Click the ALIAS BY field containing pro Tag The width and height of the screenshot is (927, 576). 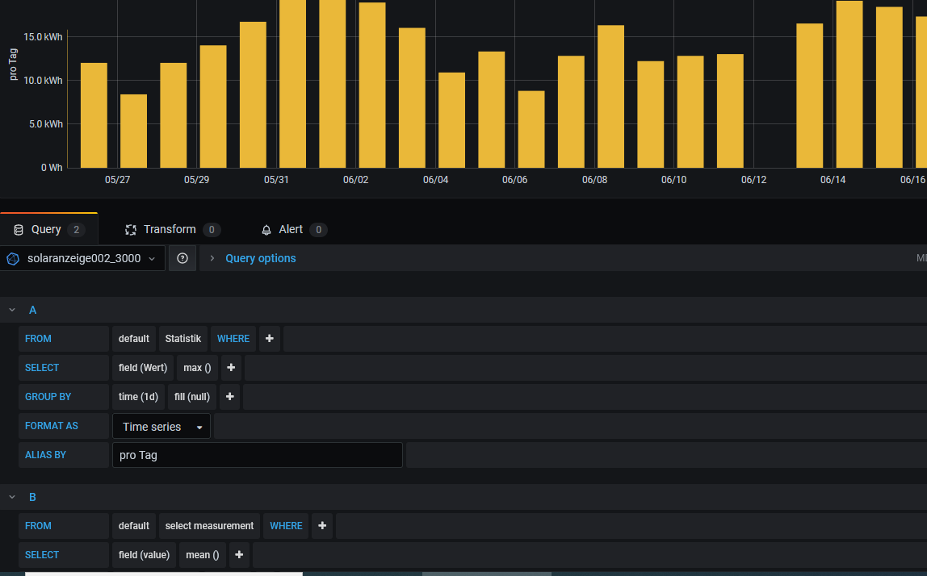tap(257, 455)
